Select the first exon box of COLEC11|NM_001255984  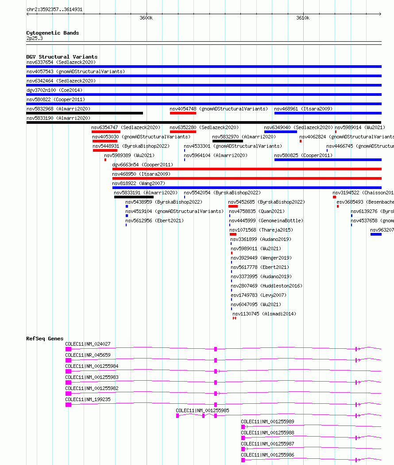68,371
